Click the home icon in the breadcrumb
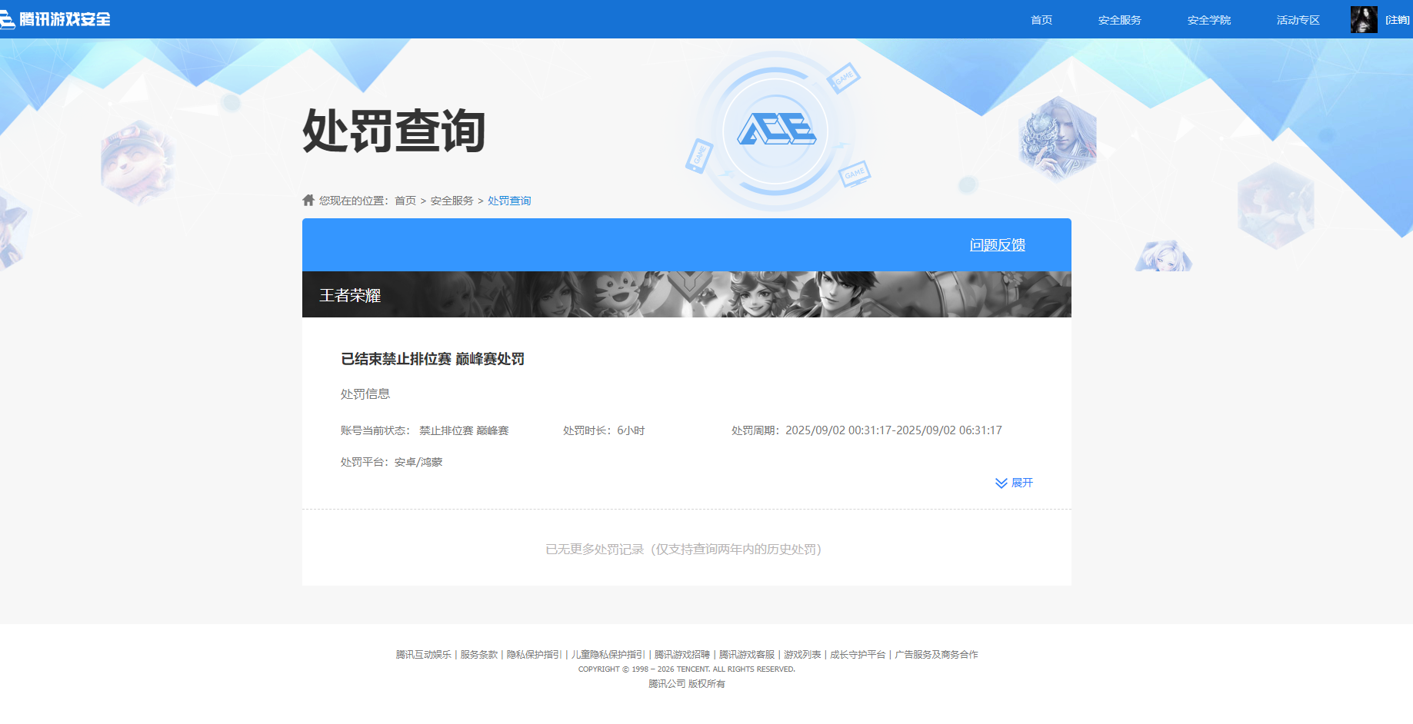 pos(308,200)
